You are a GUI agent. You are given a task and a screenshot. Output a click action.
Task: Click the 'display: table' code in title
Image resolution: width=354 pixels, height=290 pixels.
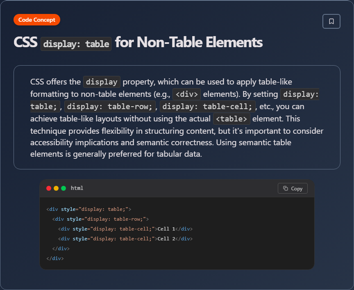click(76, 44)
